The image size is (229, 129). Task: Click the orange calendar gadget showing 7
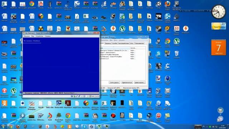219,47
